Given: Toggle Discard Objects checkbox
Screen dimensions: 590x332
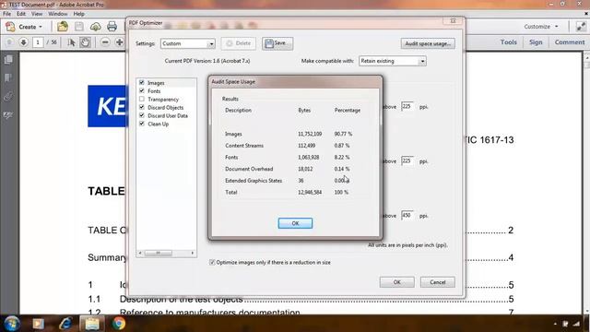Looking at the screenshot, I should 142,107.
